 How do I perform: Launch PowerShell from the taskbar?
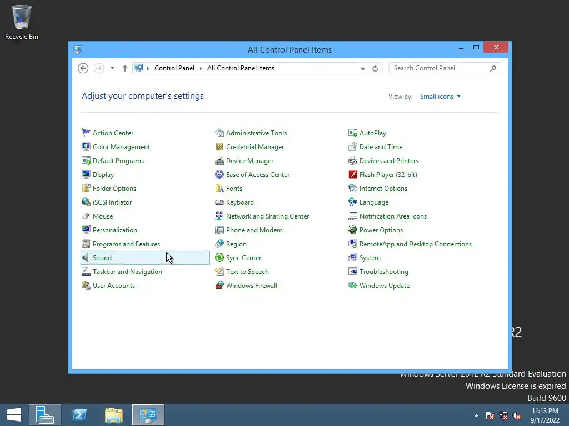pos(79,415)
